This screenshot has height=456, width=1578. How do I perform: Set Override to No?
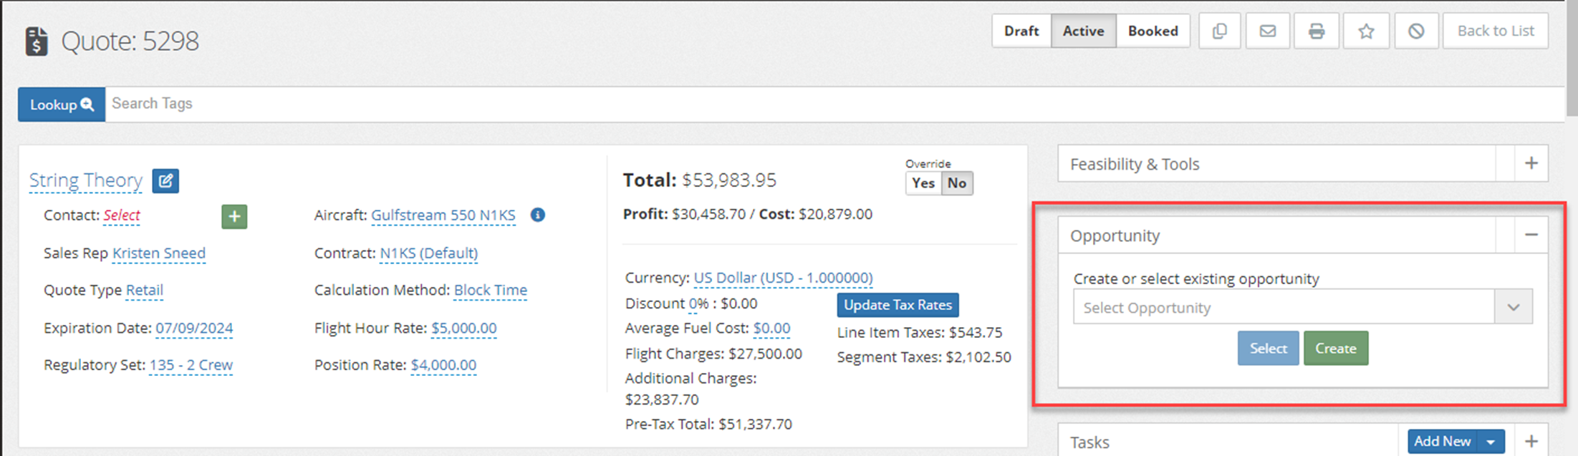pyautogui.click(x=957, y=183)
